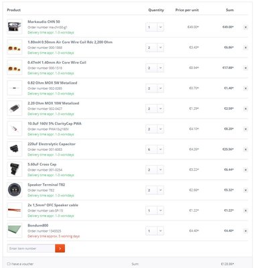
Task: Focus the 'Enter item number' field
Action: coord(31,249)
